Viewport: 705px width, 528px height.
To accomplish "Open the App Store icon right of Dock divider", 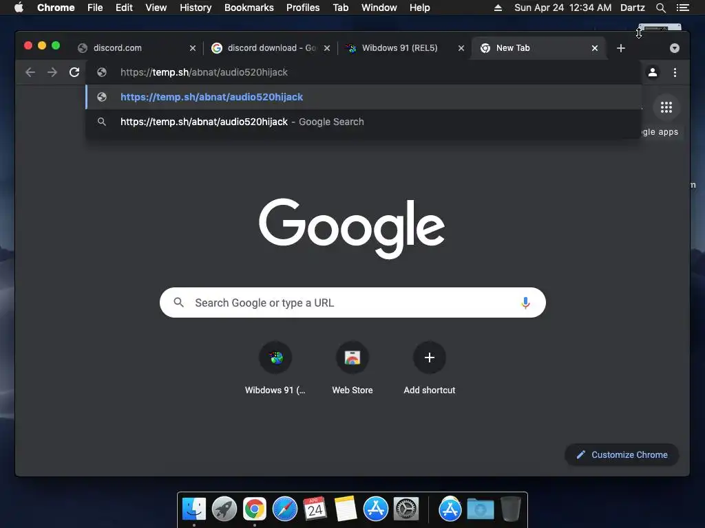I will coord(450,509).
